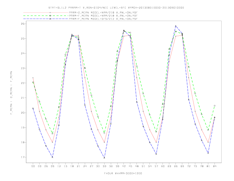Click the vertical y-axis label F_MEAN | O_MEAN | F_MEAN
234x181 pixels.
pyautogui.click(x=11, y=93)
